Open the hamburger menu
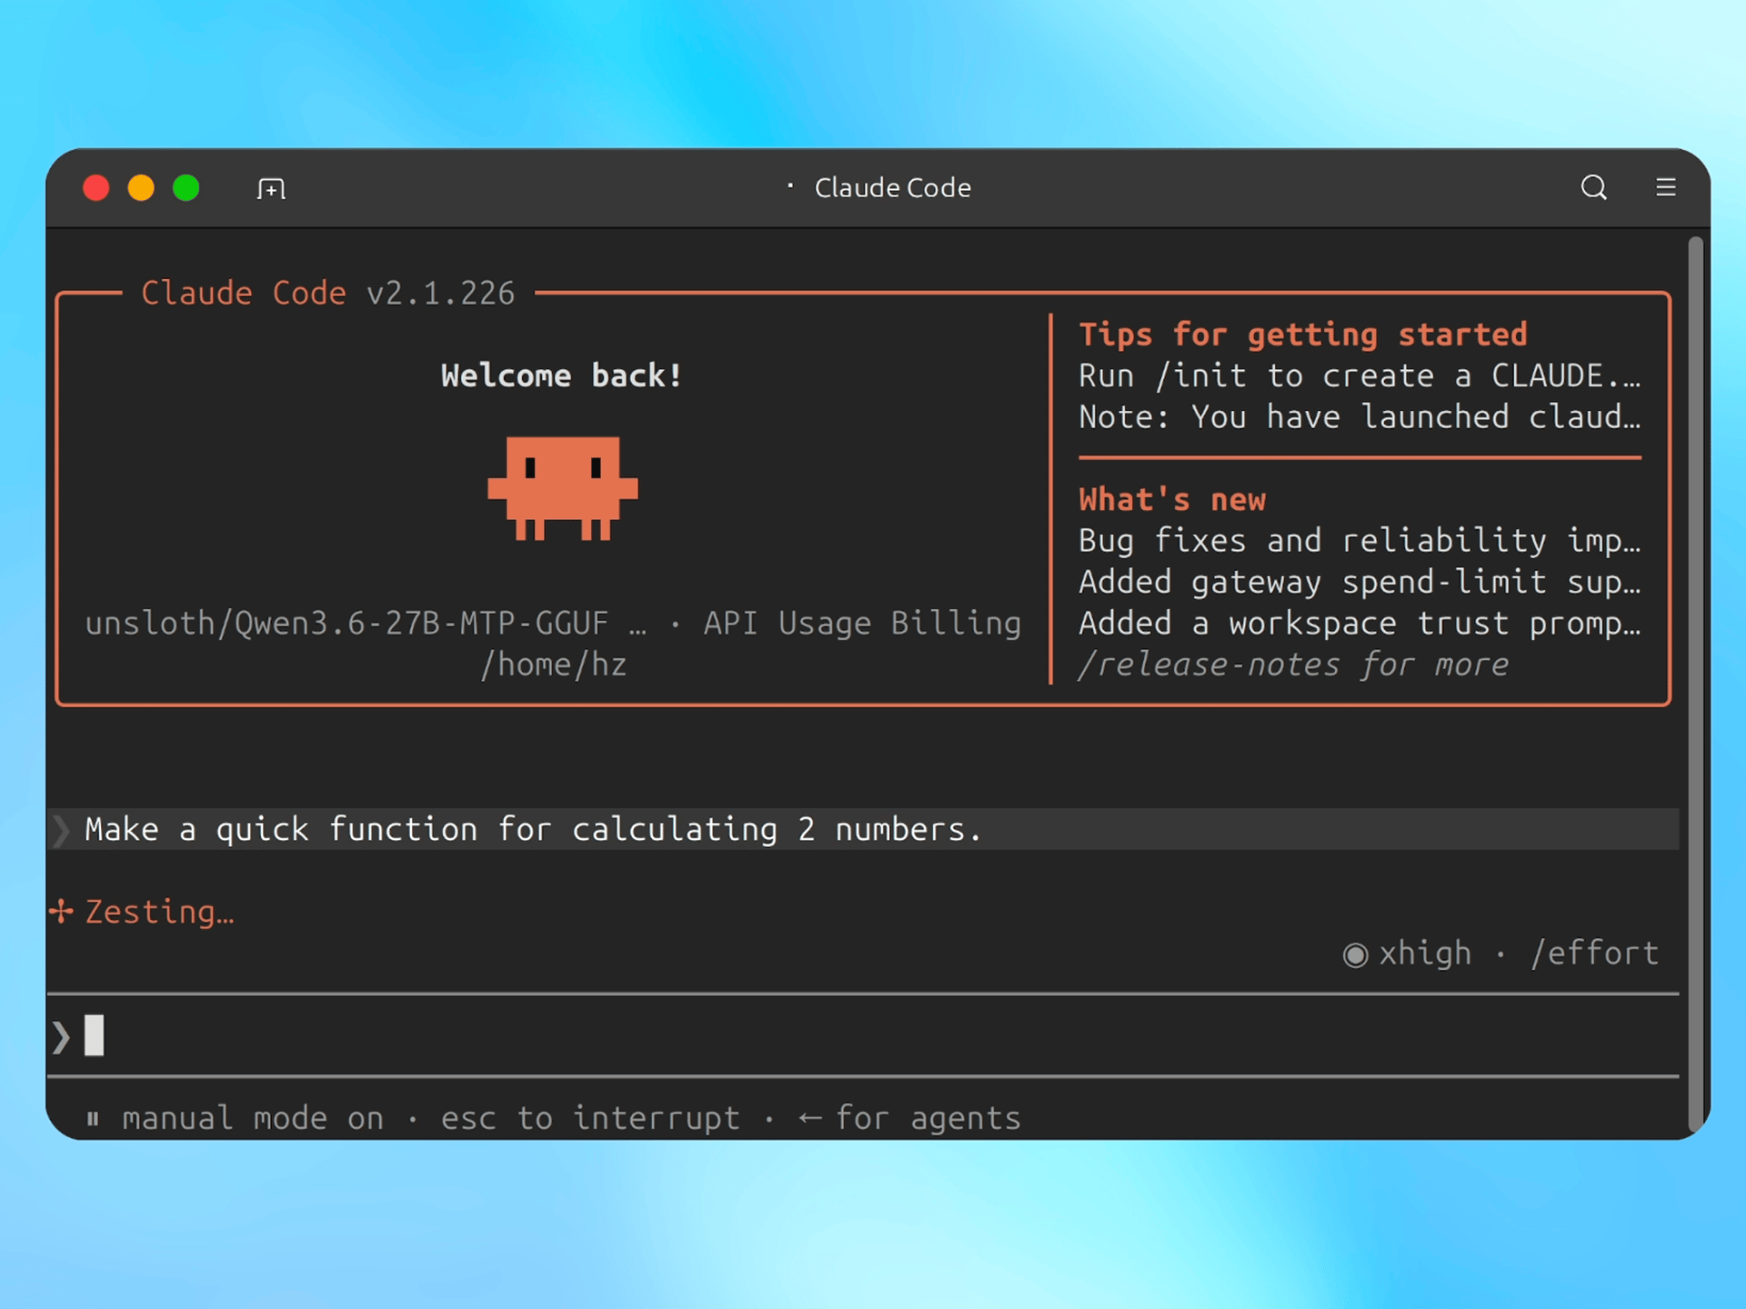Screen dimensions: 1746x1309 (x=1665, y=187)
